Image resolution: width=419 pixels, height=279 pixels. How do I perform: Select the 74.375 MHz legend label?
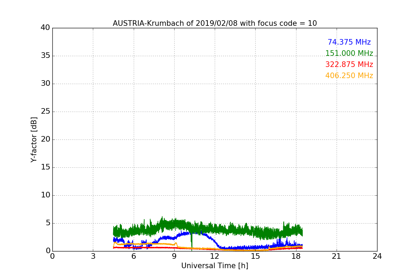pyautogui.click(x=349, y=42)
